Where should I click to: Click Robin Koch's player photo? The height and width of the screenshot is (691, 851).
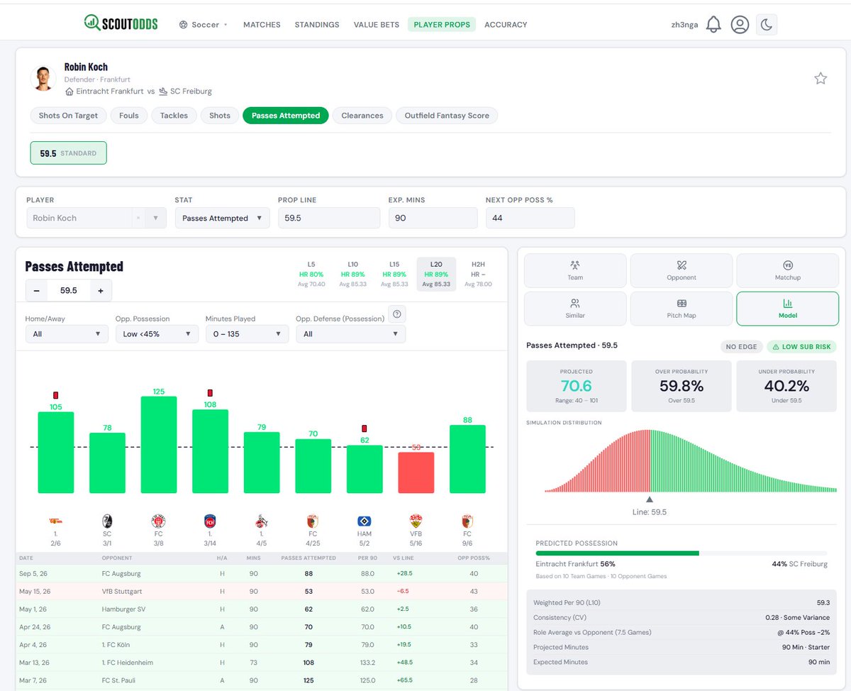(44, 78)
